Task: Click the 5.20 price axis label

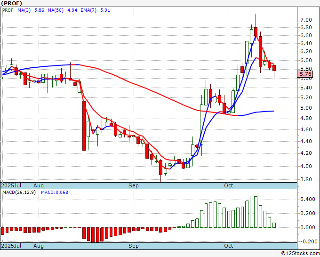Action: [306, 97]
